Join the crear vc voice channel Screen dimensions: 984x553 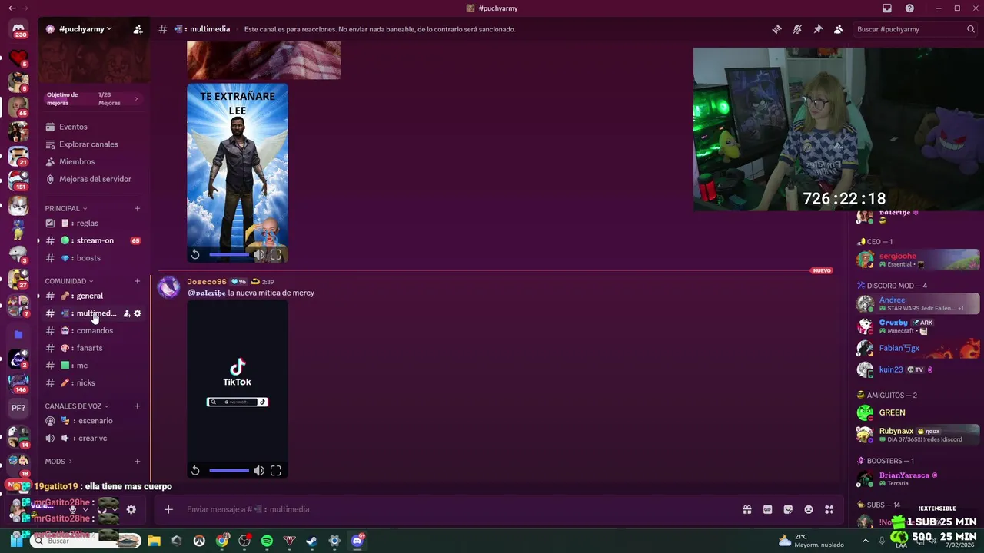(x=92, y=439)
